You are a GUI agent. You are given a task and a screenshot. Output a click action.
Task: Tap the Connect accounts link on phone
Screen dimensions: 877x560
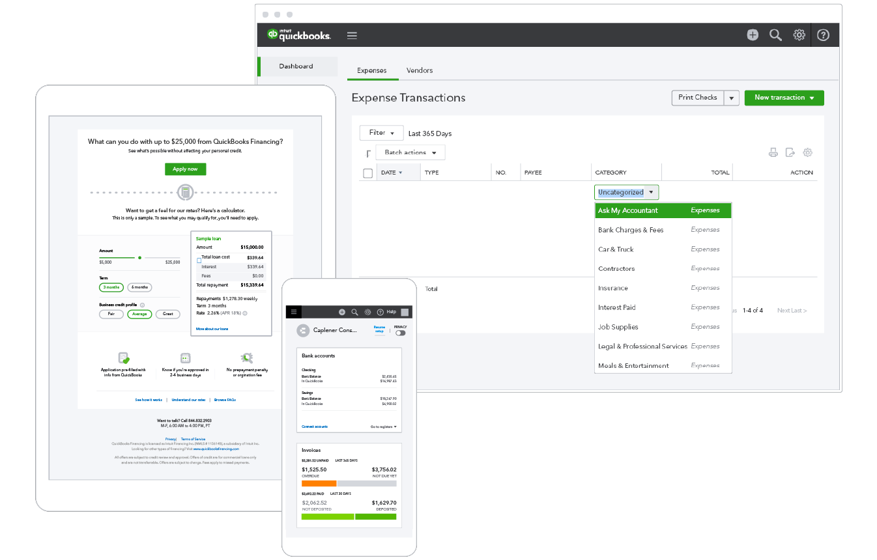coord(315,427)
